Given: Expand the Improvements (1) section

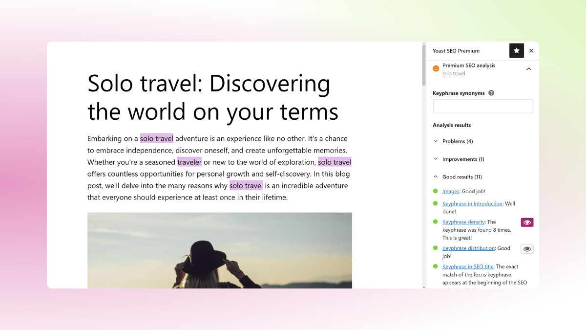Looking at the screenshot, I should [x=463, y=159].
